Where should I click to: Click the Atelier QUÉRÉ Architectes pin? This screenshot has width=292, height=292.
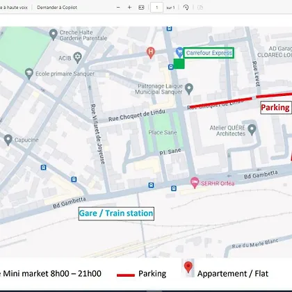(x=252, y=129)
